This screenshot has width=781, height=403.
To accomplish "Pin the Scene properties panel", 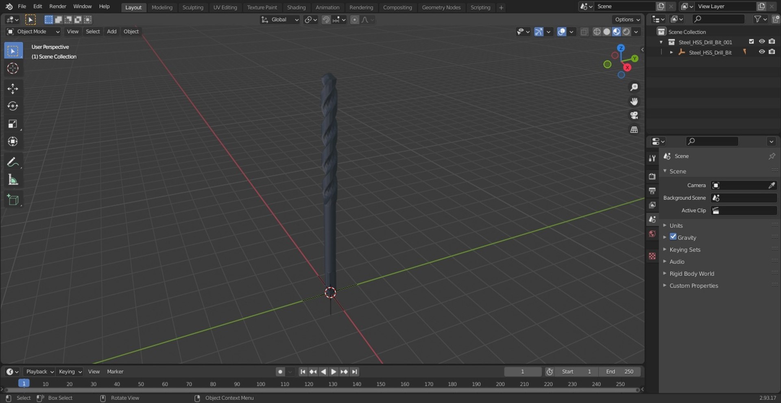I will point(772,156).
